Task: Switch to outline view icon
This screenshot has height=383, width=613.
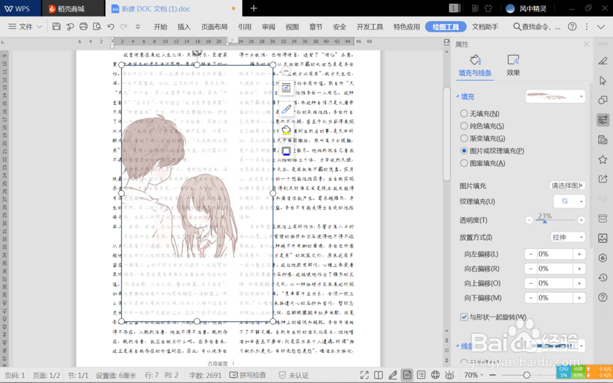Action: [421, 375]
